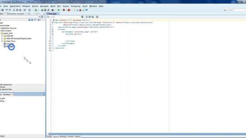Click the Copy toolbar icon
This screenshot has height=138, width=246.
click(x=17, y=10)
